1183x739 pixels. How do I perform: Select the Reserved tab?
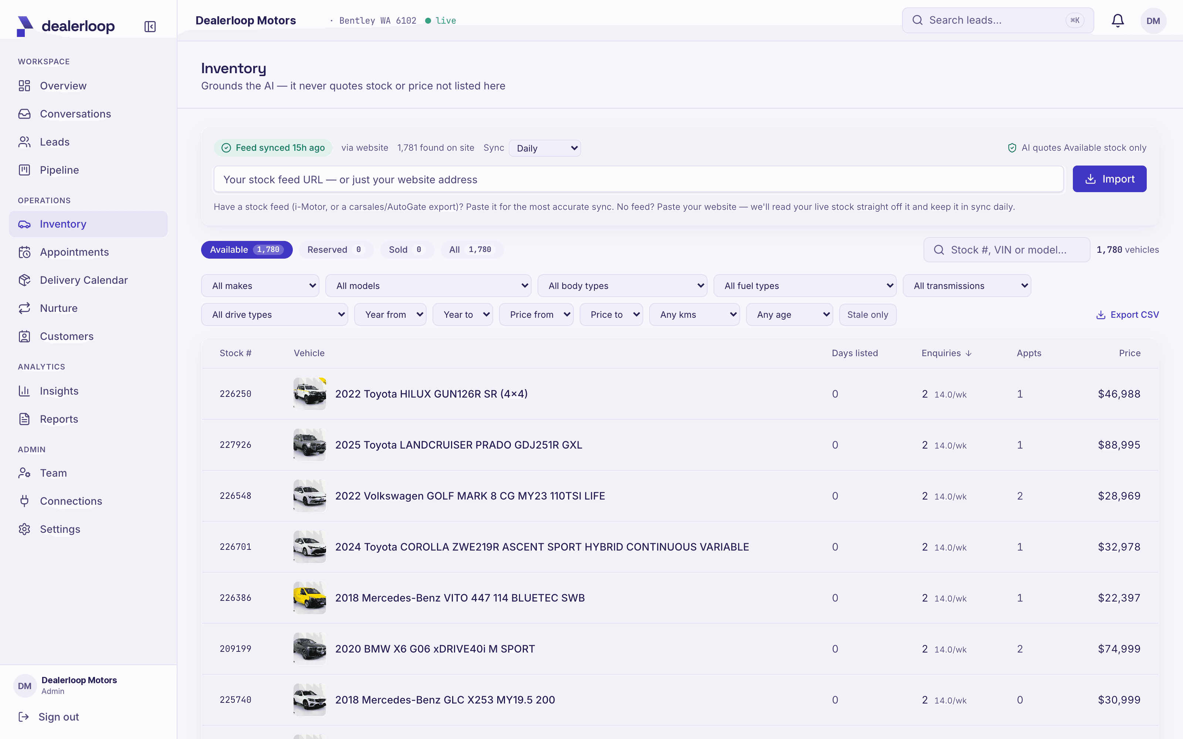[x=336, y=250]
